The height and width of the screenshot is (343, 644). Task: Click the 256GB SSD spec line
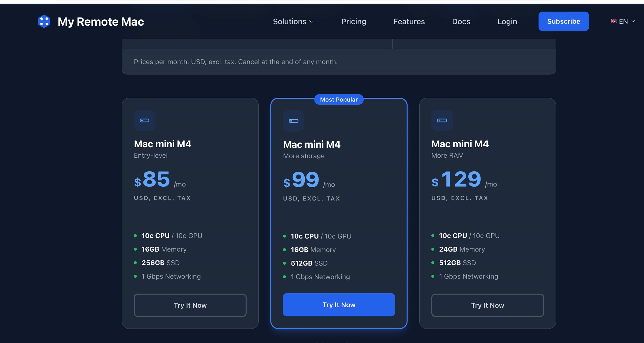coord(160,263)
